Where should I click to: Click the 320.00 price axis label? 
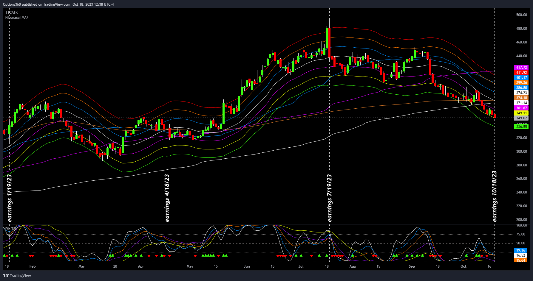tap(522, 138)
